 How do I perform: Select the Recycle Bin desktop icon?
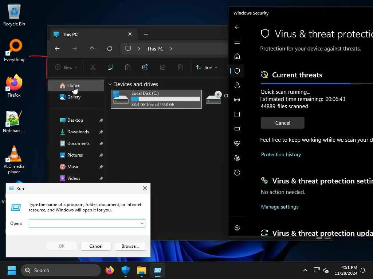point(14,15)
